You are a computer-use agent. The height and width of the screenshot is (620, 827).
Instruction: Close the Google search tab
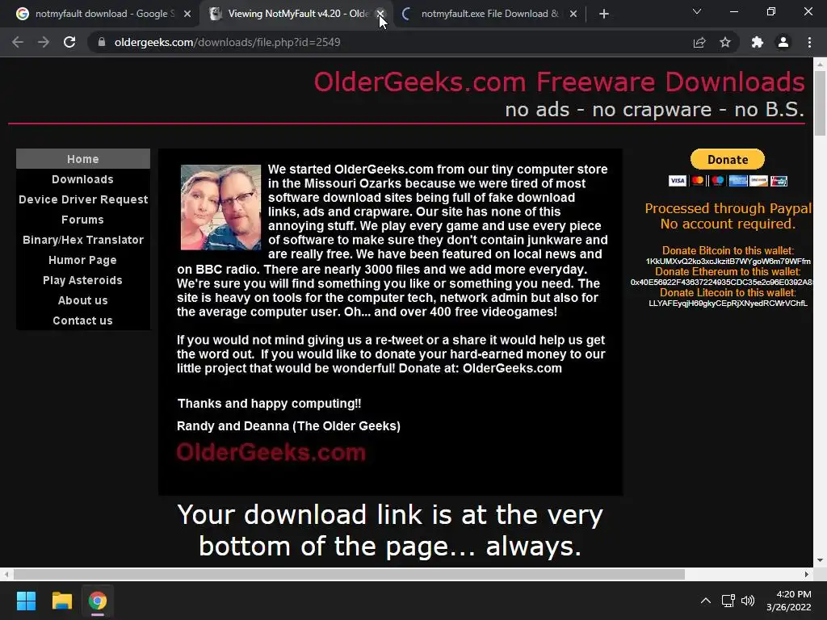pos(187,14)
